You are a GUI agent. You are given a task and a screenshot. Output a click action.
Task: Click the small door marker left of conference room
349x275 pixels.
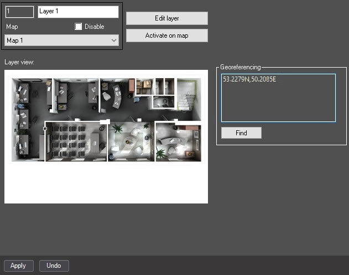coord(44,128)
